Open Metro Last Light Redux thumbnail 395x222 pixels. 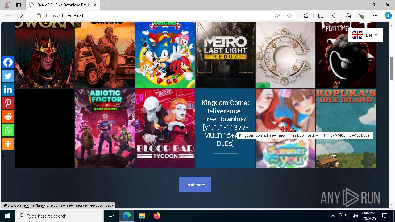225,55
